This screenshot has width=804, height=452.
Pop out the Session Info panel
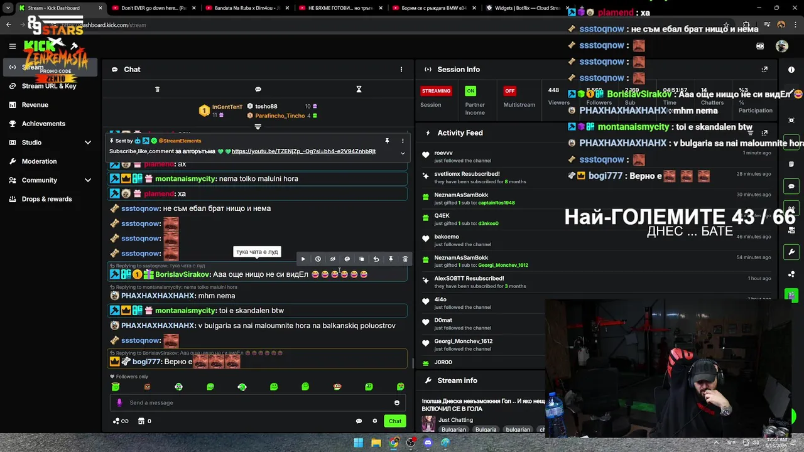click(x=764, y=70)
